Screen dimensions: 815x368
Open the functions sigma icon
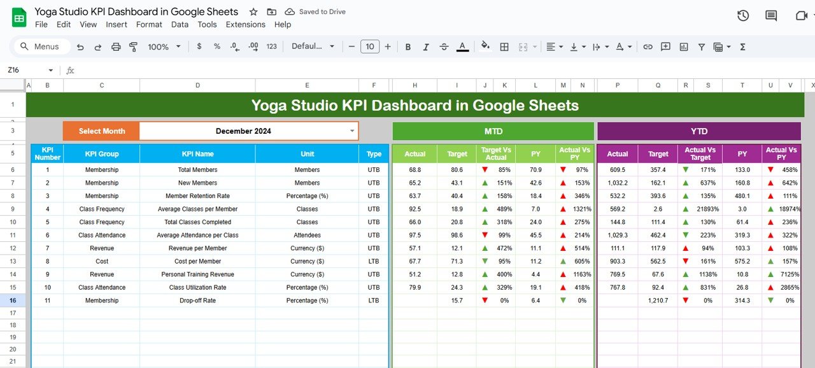click(x=742, y=46)
